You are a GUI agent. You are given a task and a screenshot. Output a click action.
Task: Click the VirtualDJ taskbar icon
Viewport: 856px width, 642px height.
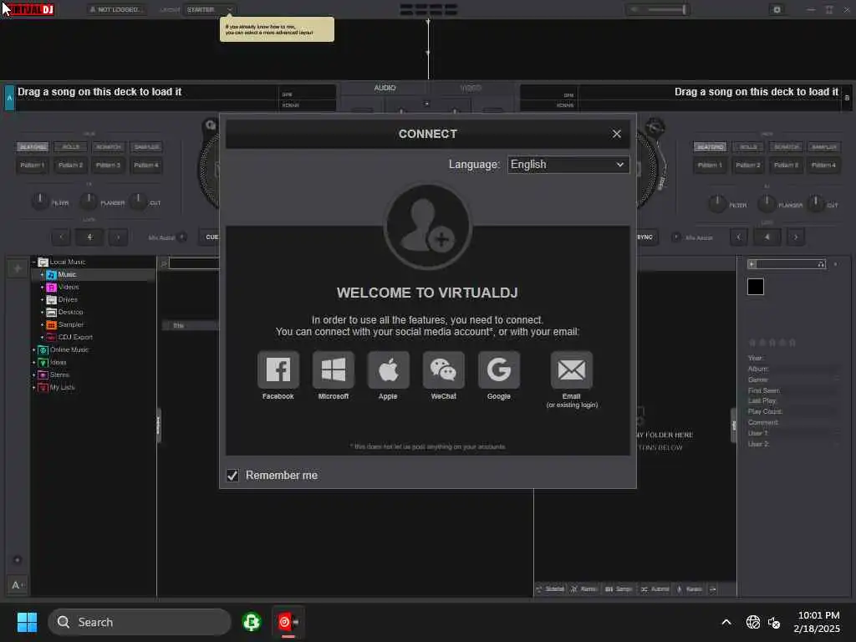pyautogui.click(x=288, y=622)
